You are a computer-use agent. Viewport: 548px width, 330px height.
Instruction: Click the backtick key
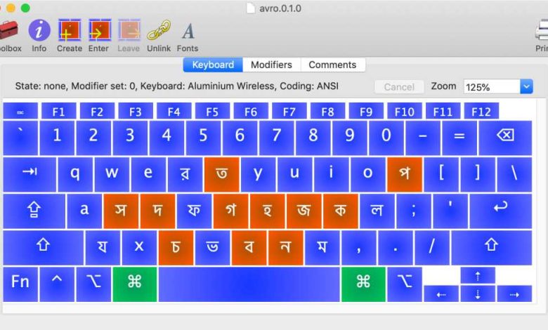click(x=20, y=138)
